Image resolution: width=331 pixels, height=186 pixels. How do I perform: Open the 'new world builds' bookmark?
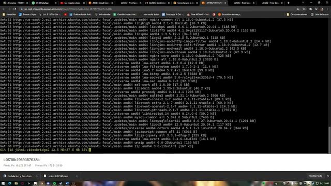point(149,14)
